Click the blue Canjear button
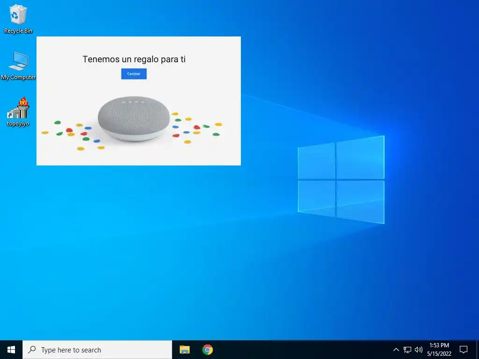 point(134,74)
